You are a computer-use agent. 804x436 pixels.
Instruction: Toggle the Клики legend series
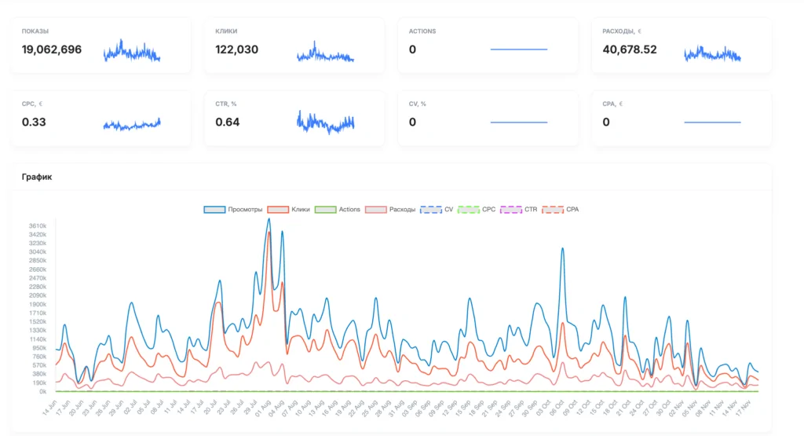point(289,209)
